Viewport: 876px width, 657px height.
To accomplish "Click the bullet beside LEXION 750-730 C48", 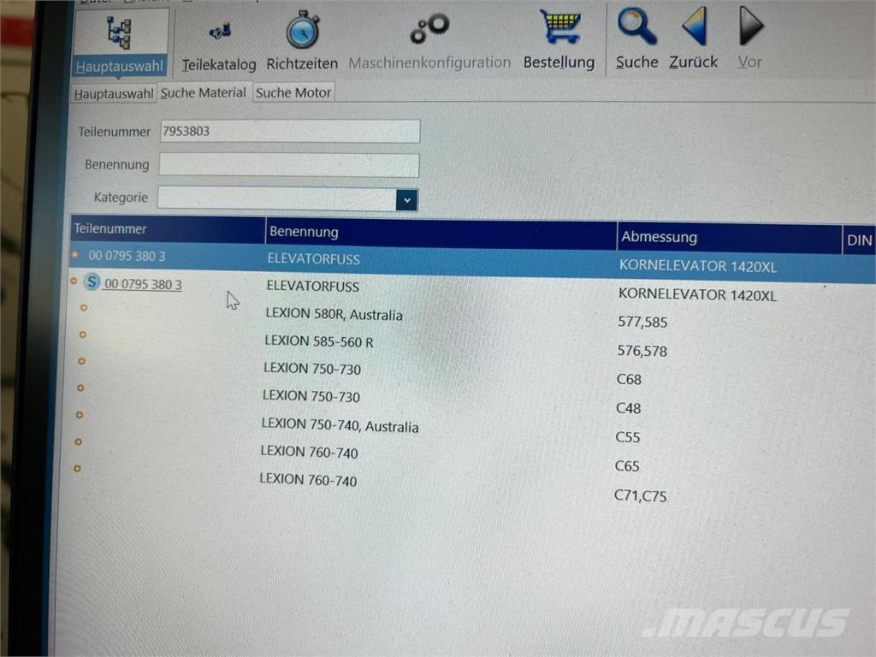I will [x=80, y=388].
